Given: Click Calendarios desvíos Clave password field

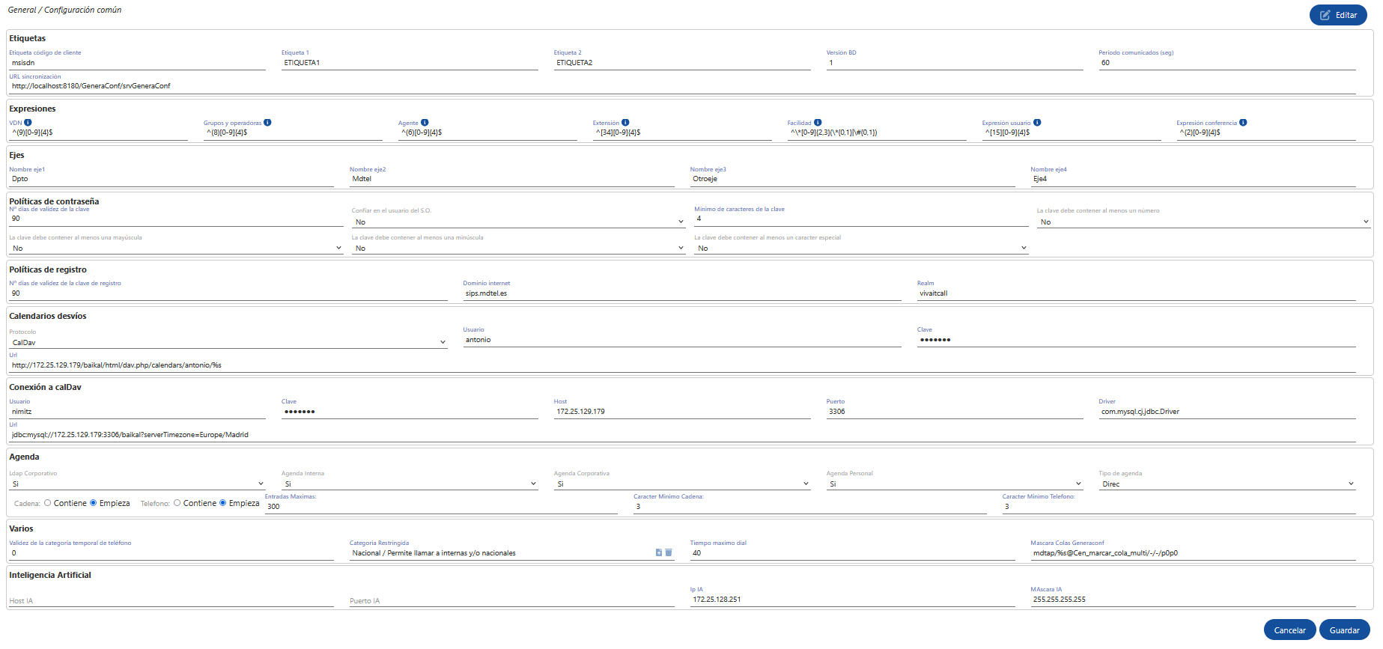Looking at the screenshot, I should coord(1137,340).
